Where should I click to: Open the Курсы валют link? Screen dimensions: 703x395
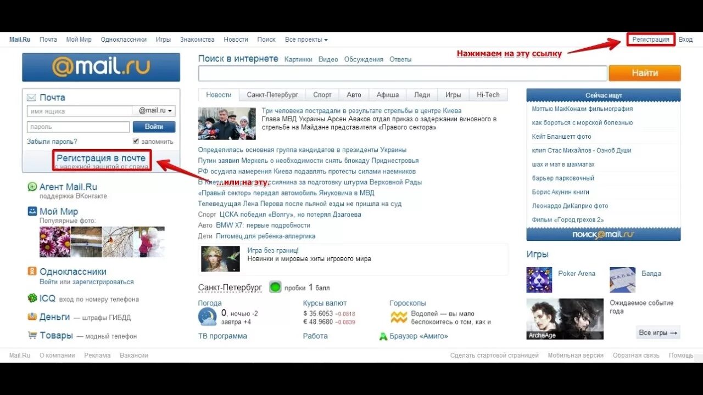[325, 303]
